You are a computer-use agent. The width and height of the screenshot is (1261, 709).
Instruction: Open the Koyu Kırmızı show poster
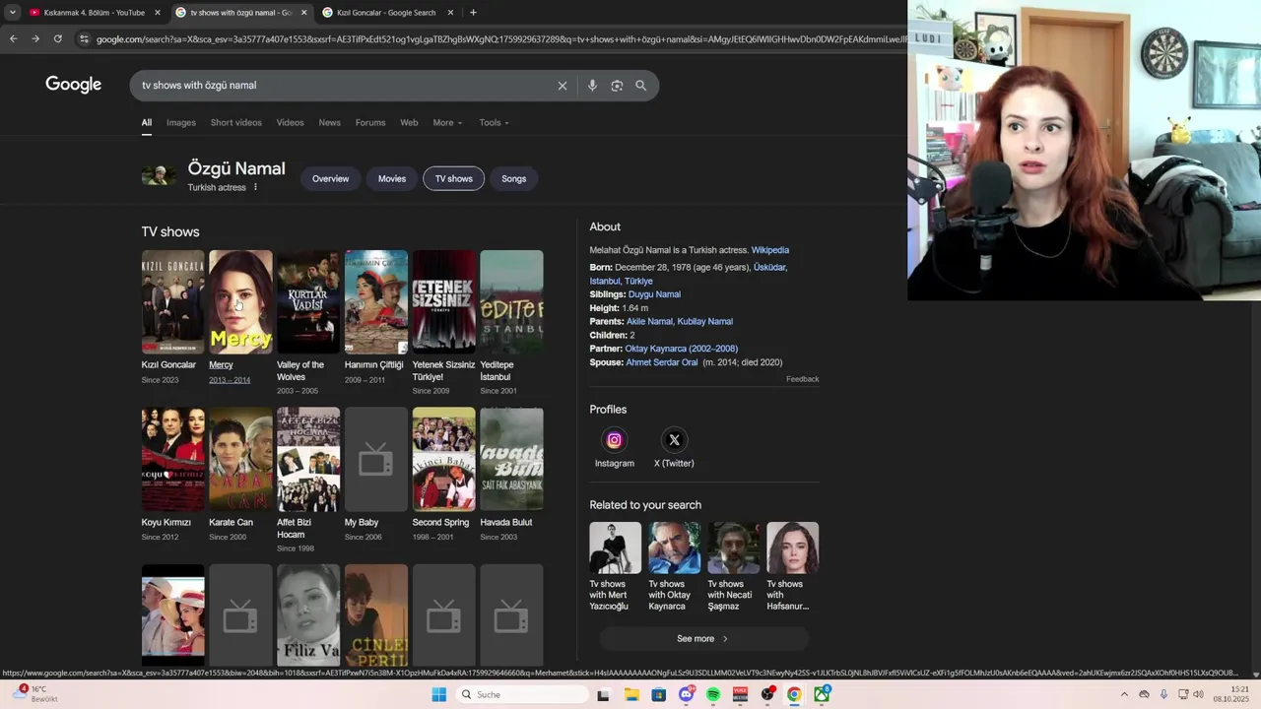[172, 459]
